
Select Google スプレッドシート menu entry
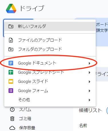click(x=50, y=72)
